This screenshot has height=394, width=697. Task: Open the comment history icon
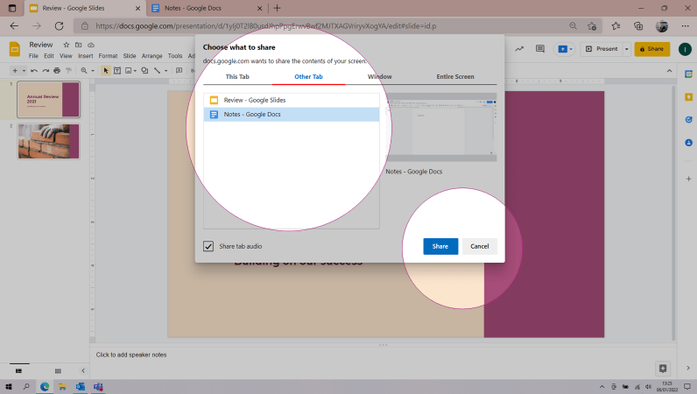[540, 49]
